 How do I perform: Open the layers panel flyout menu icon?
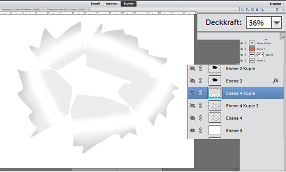[283, 10]
